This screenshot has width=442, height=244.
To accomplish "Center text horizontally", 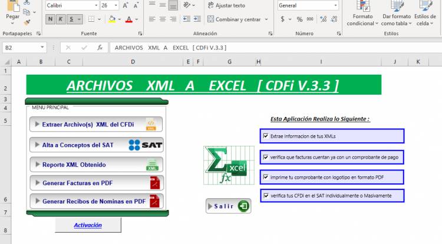I will pos(163,19).
